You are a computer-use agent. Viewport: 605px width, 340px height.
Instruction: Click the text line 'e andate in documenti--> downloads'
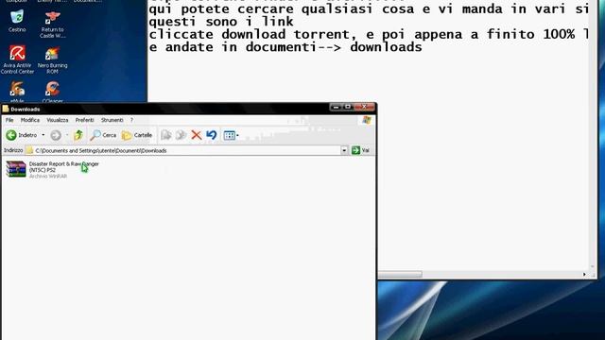(x=285, y=47)
